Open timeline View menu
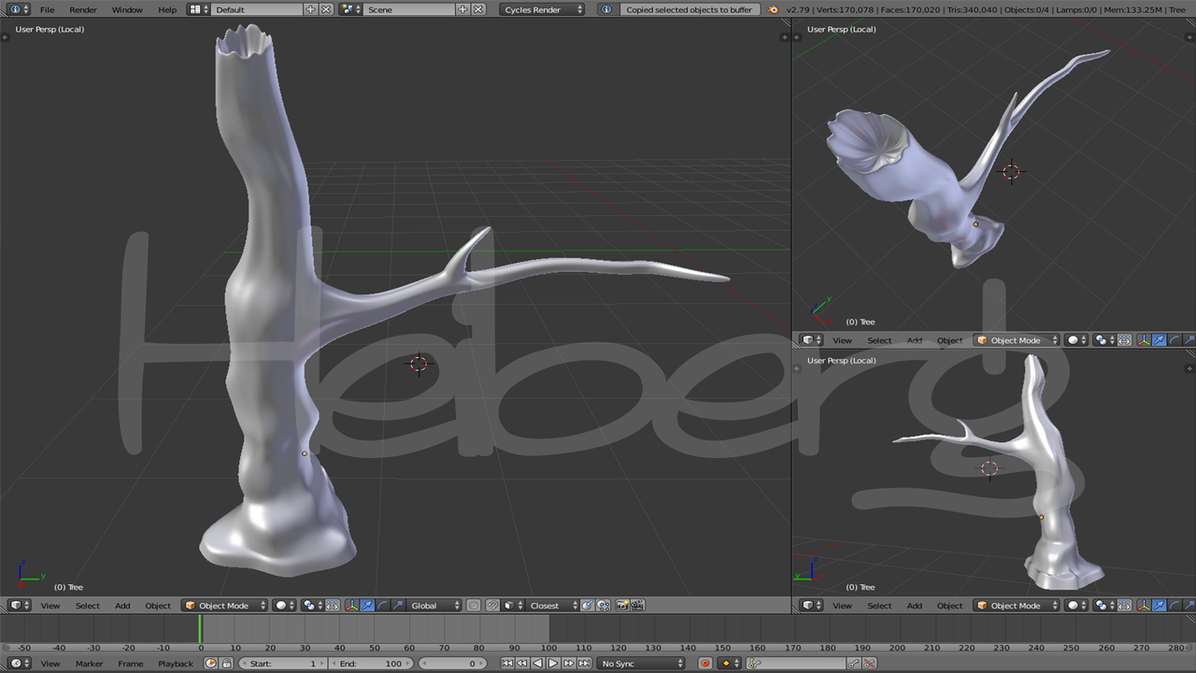Viewport: 1196px width, 673px height. point(50,664)
